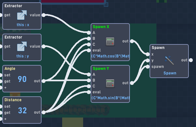Click the Angle node out port
The image size is (196, 127).
(44, 81)
